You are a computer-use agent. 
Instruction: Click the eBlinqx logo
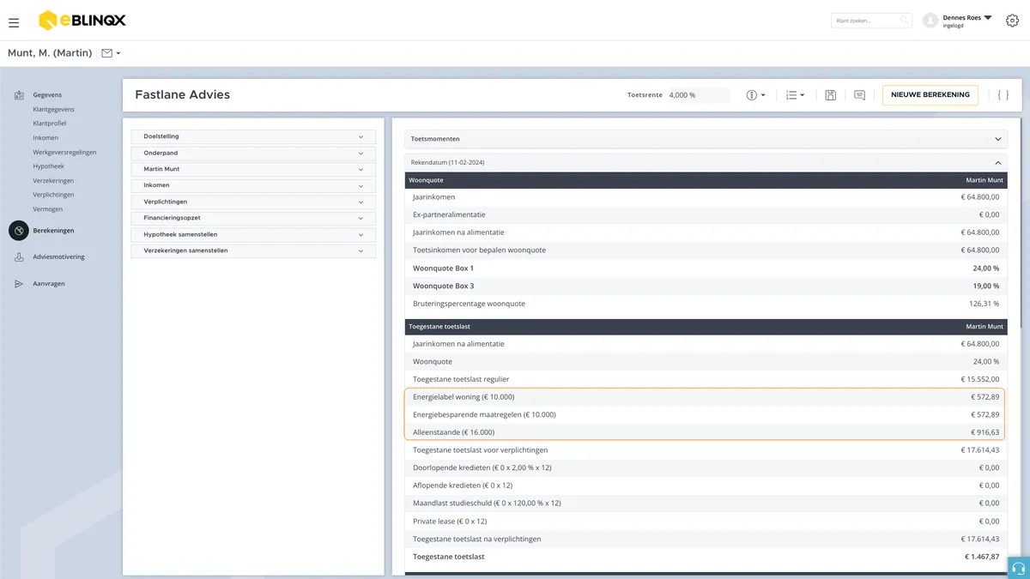82,21
